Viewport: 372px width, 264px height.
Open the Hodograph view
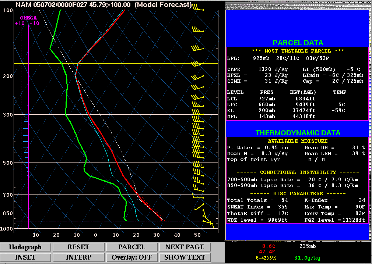[x=25, y=247]
